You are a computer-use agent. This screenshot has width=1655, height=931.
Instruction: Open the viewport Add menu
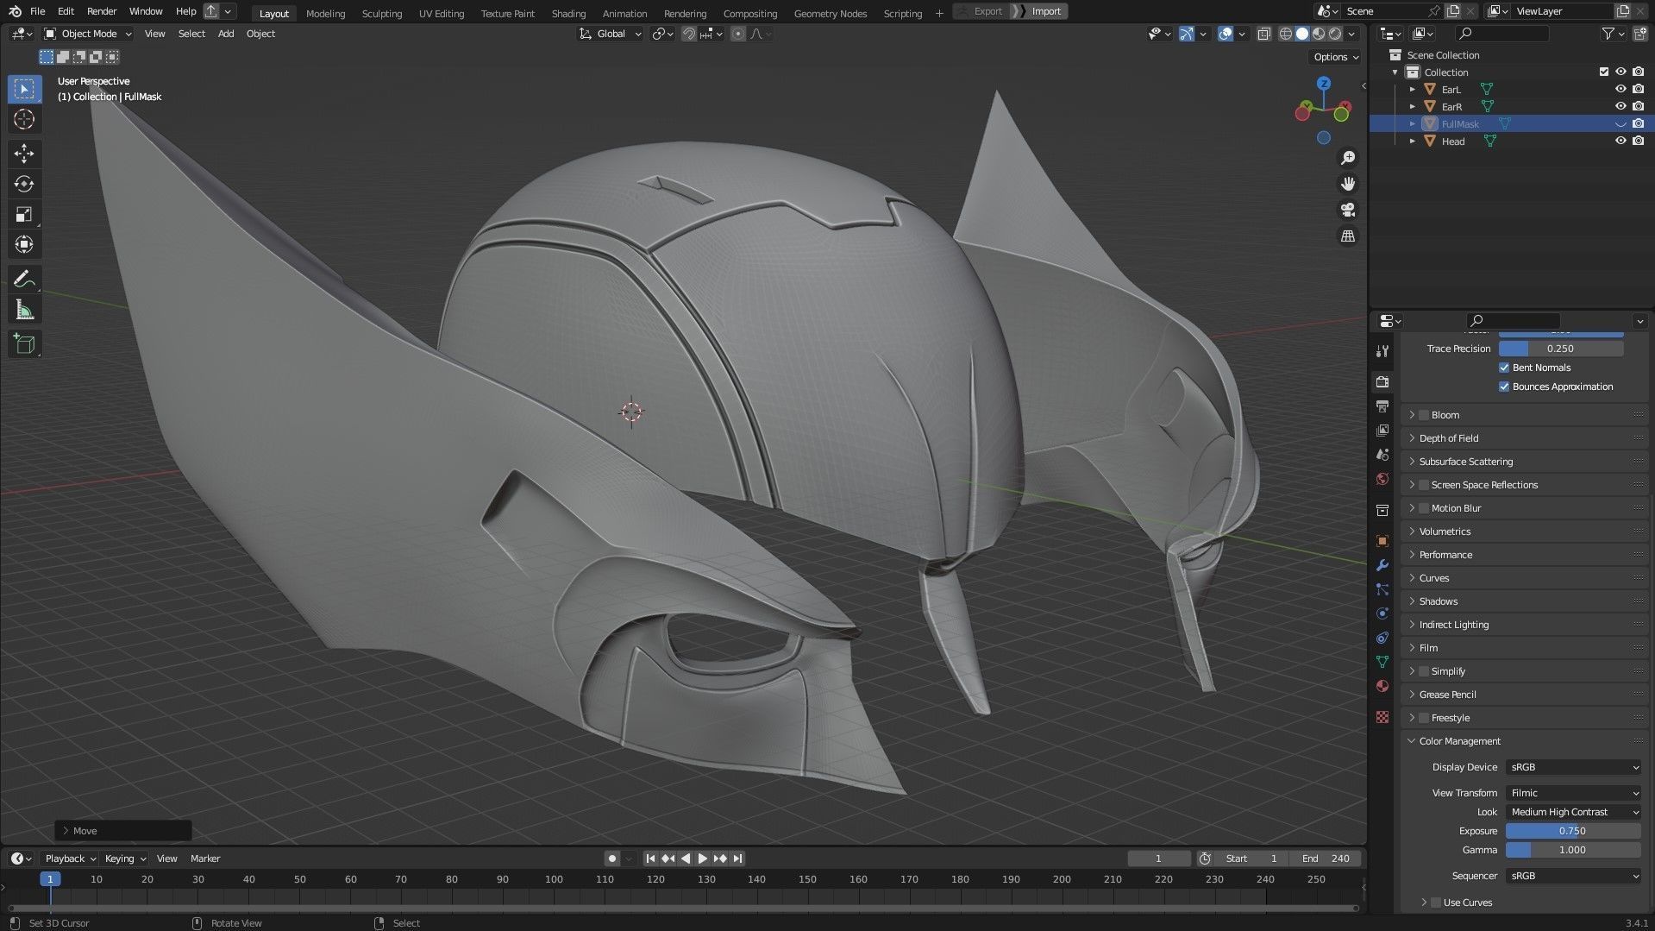click(x=226, y=34)
